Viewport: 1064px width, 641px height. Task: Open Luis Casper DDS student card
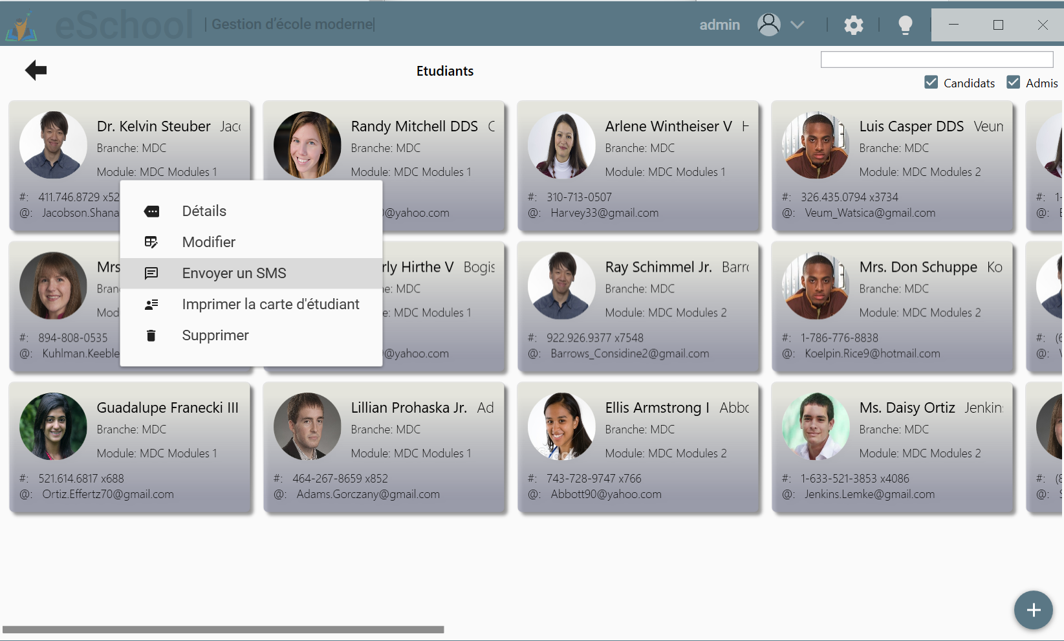[892, 166]
